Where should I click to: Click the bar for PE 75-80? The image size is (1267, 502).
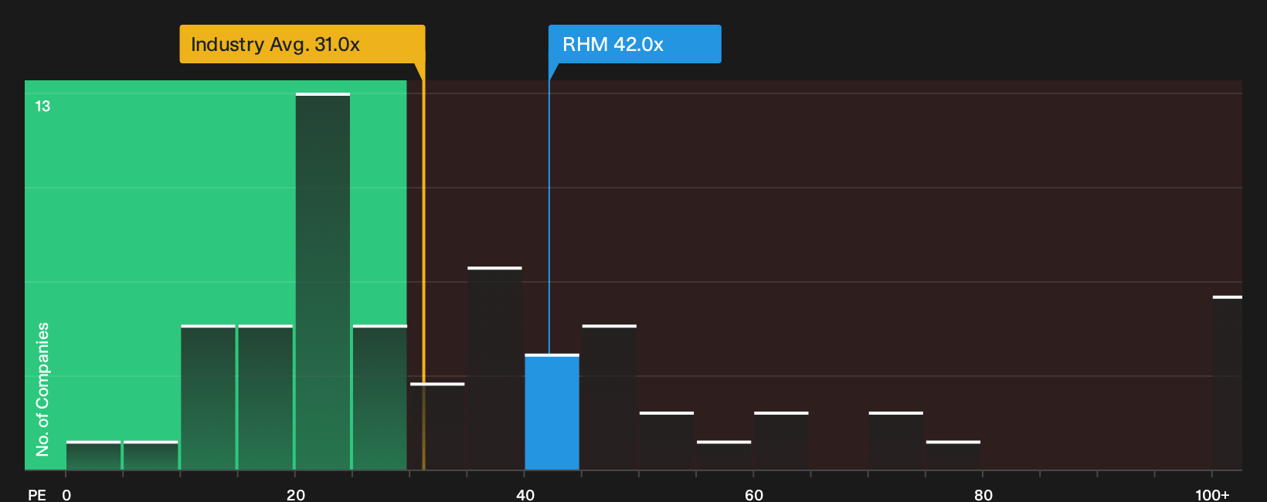tap(953, 456)
